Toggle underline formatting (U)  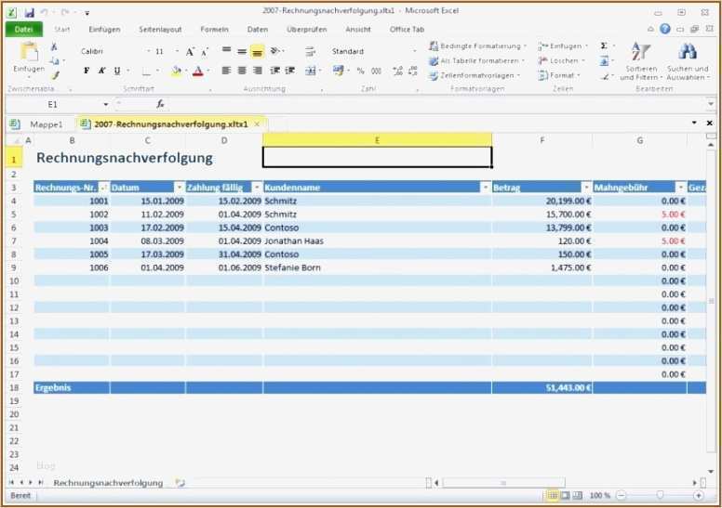(x=117, y=71)
